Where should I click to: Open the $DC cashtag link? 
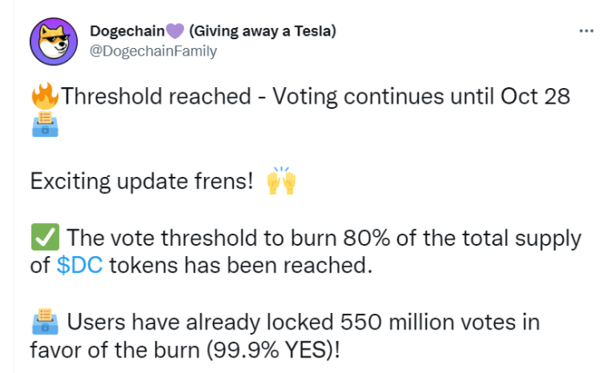80,265
